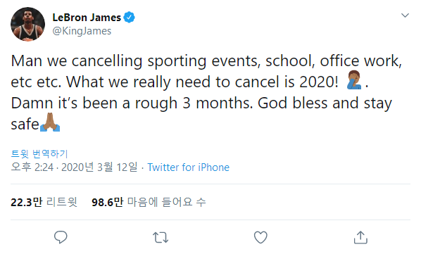Translate tweet via '트윗 번역하기'
Viewport: 421px width, 254px height.
39,153
